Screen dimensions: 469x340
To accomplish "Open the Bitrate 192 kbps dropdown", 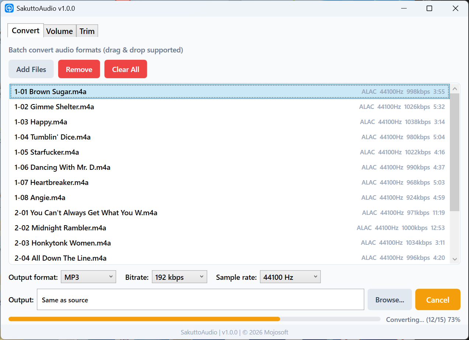I will click(x=179, y=277).
